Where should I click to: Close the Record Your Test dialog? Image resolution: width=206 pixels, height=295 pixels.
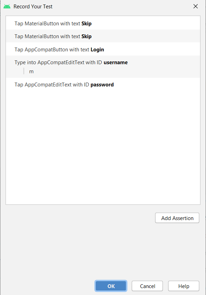(x=196, y=6)
